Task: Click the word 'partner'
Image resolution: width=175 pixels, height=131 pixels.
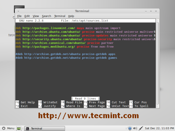Action: coord(107,43)
